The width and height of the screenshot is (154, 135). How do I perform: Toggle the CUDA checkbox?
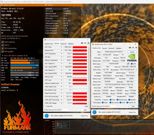[x=110, y=100]
